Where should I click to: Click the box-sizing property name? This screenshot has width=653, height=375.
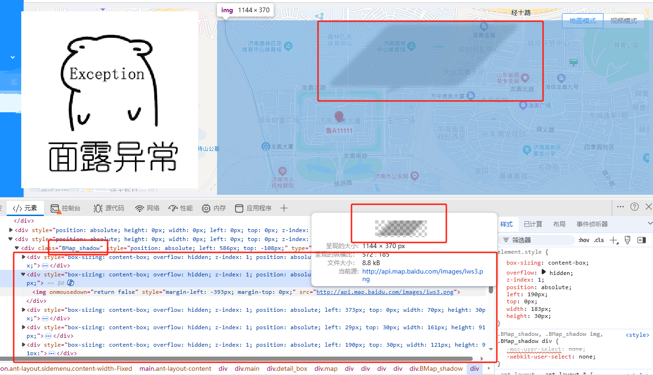[524, 263]
